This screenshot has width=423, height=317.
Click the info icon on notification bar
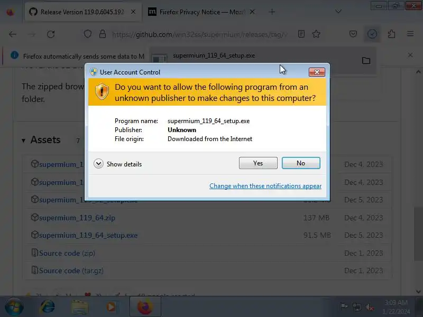(15, 55)
